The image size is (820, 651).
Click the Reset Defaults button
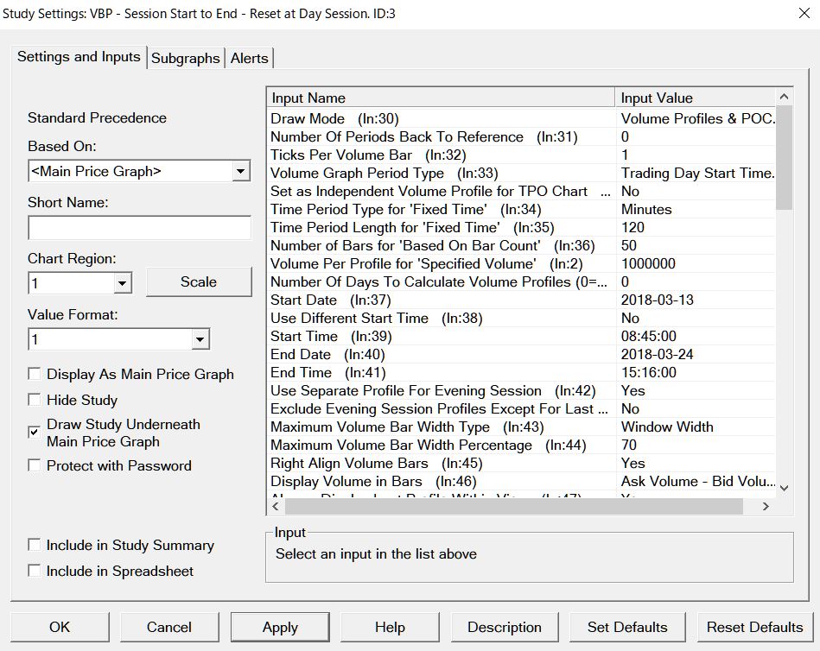pos(754,627)
